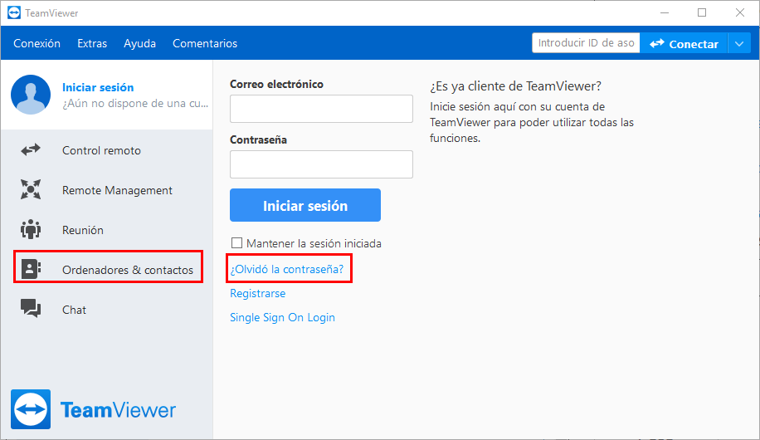The height and width of the screenshot is (440, 760).
Task: Click the Introducir ID de asociado field
Action: [586, 43]
